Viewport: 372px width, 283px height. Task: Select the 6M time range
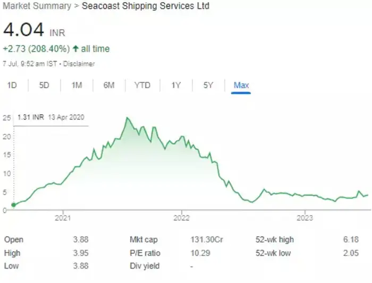pos(109,85)
